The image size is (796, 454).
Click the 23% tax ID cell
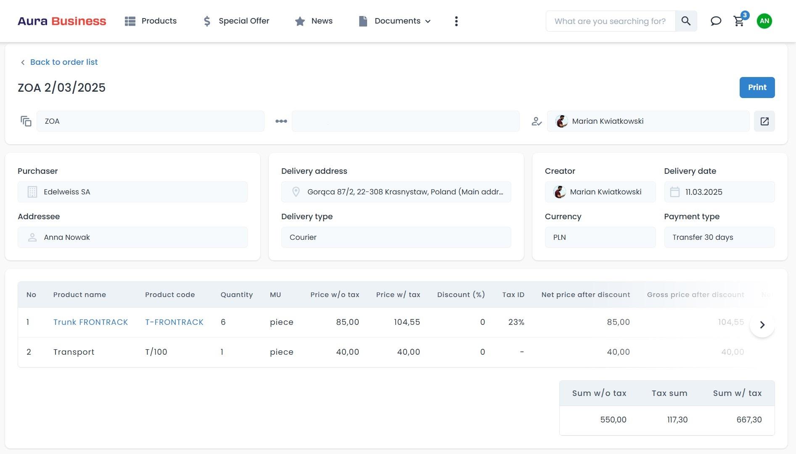click(516, 322)
